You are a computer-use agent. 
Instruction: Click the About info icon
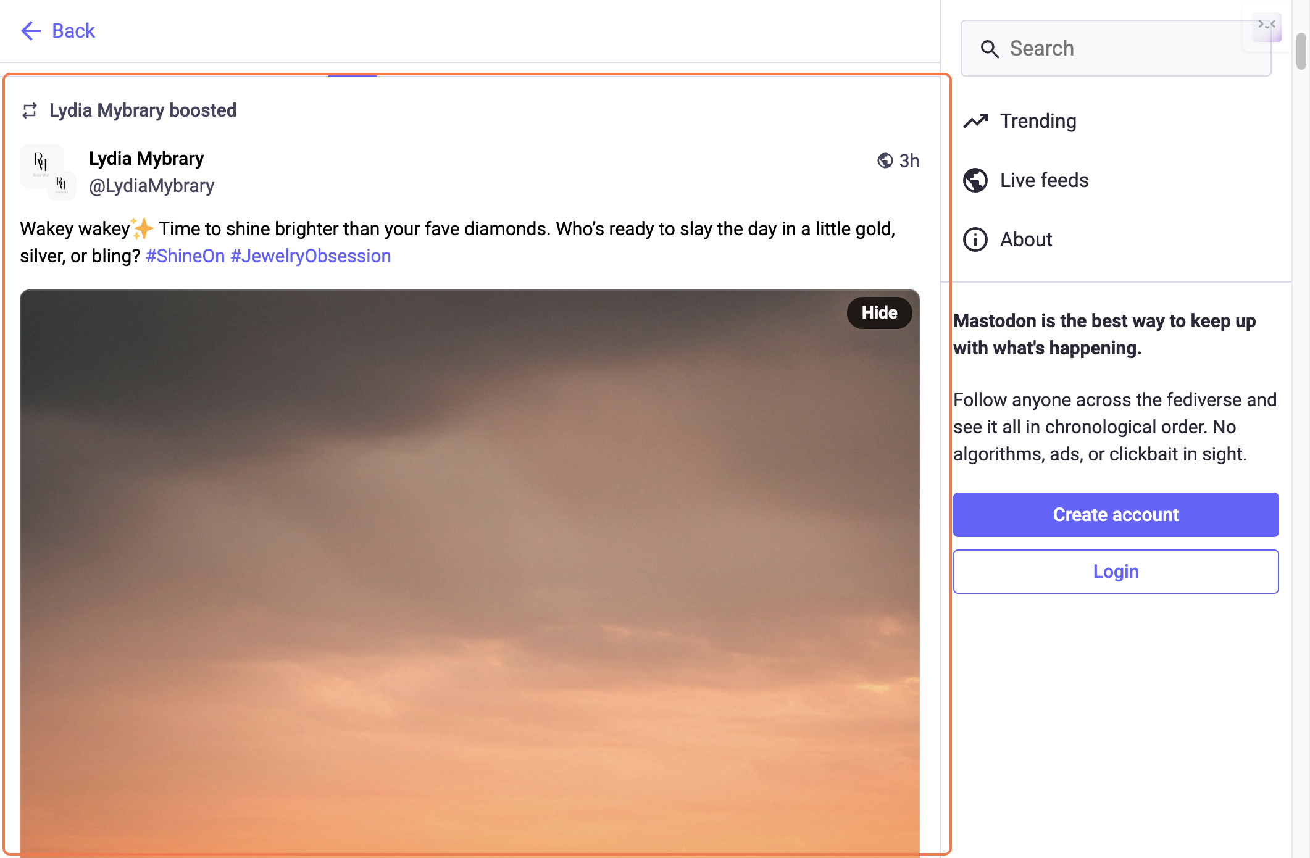975,239
